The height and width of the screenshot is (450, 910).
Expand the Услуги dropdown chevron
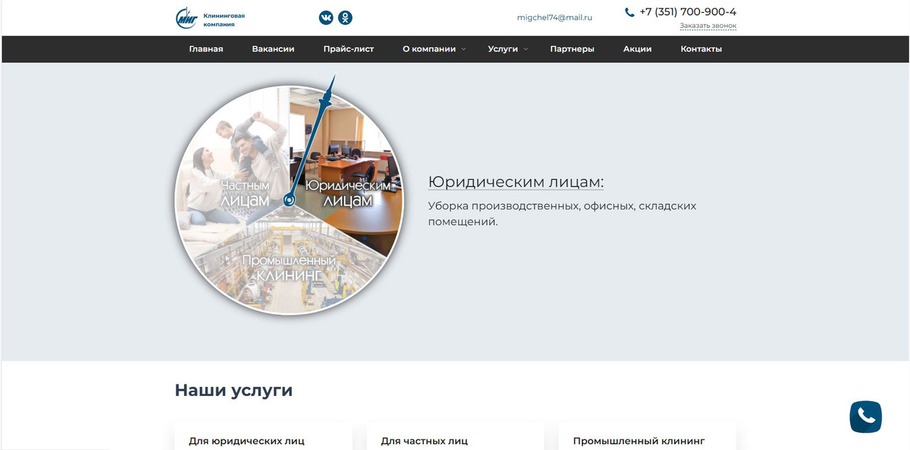(526, 49)
